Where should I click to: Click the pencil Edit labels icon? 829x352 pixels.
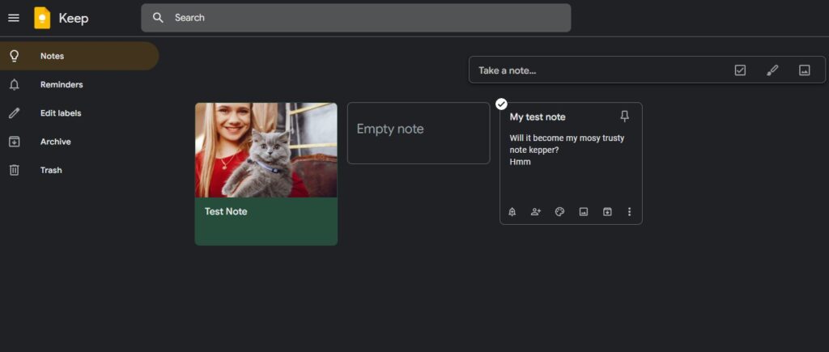pyautogui.click(x=15, y=113)
